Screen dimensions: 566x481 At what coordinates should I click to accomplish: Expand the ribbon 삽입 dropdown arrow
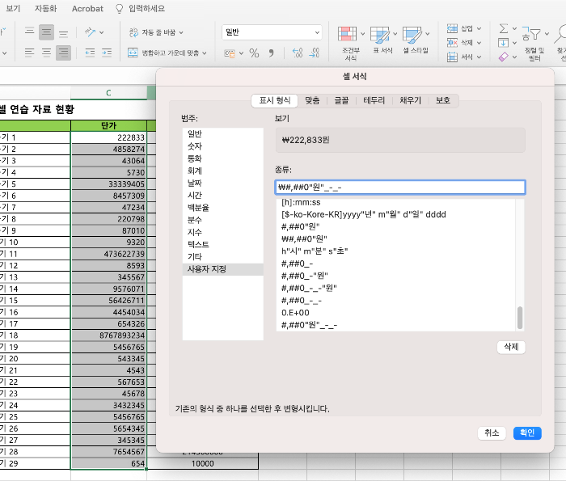(479, 28)
